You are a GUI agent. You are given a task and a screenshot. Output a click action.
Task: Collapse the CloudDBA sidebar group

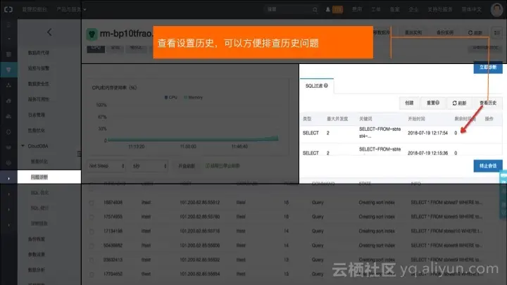click(x=23, y=146)
